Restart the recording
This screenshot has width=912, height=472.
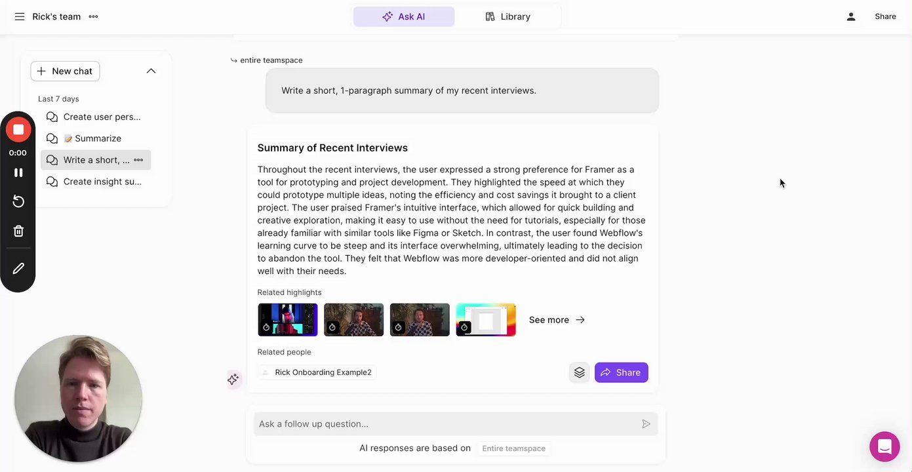point(18,201)
